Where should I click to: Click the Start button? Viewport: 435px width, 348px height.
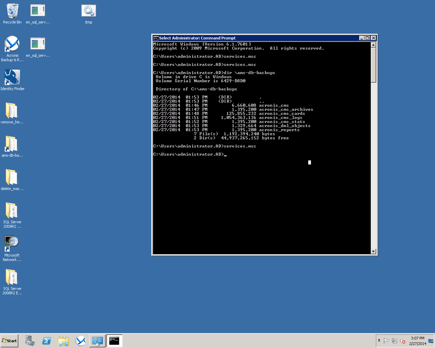pos(10,341)
